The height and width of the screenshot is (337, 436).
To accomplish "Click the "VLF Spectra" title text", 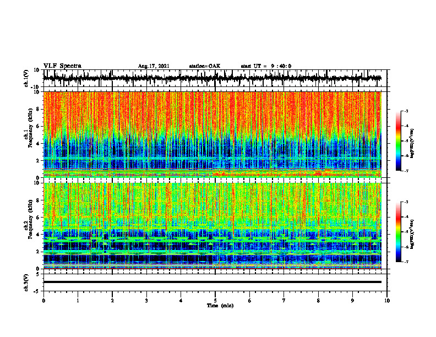I will pyautogui.click(x=62, y=66).
